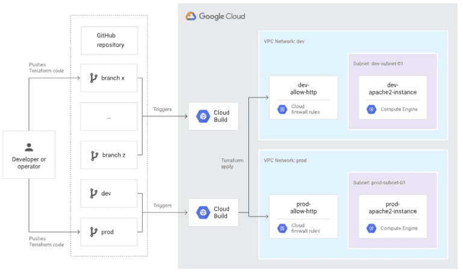463x272 pixels.
Task: Click the upper Cloud Build hexagon icon
Action: click(203, 116)
